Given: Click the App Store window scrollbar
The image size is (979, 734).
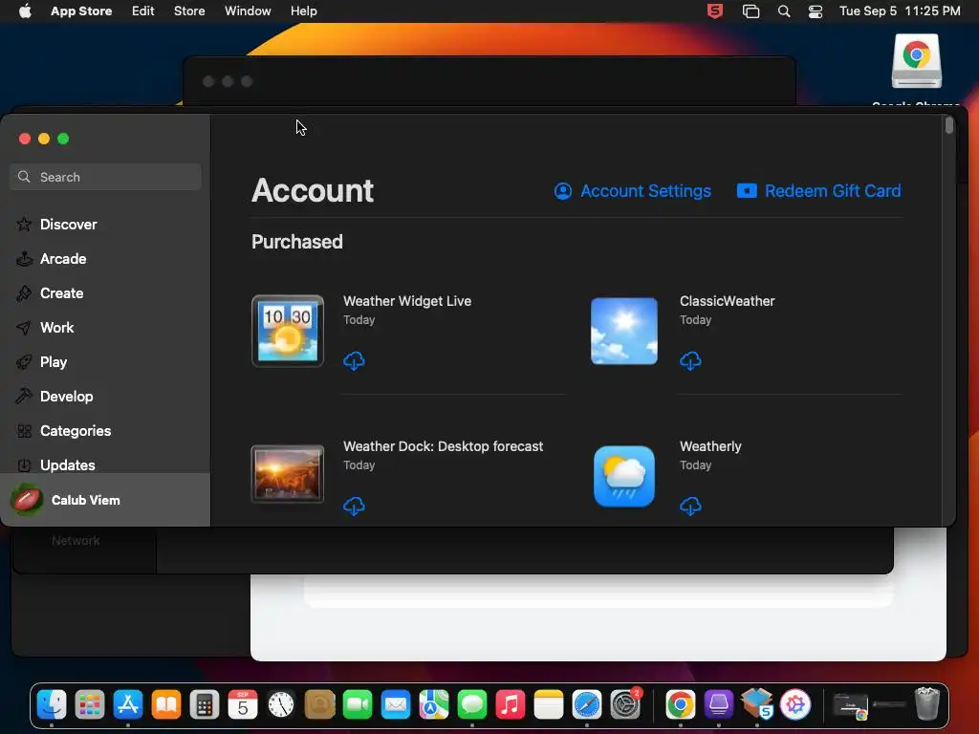Looking at the screenshot, I should (949, 125).
